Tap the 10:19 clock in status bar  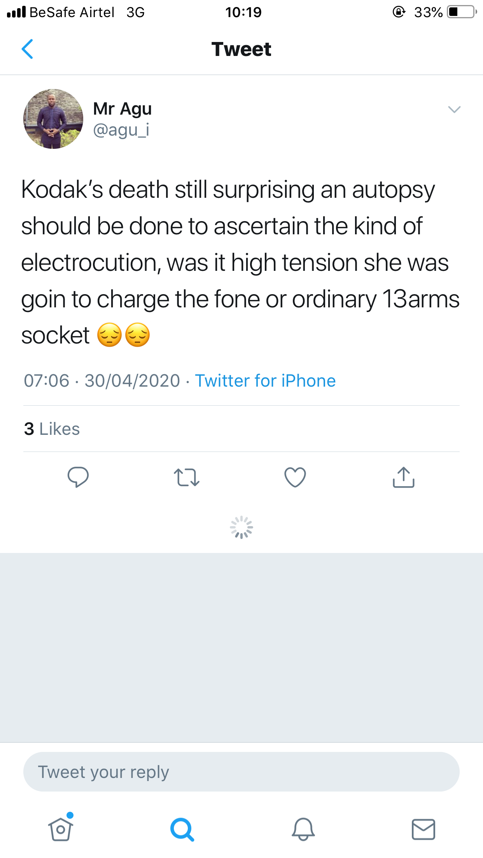[243, 12]
